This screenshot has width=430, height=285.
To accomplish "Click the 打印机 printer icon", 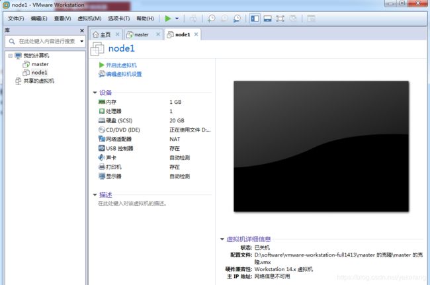I will tap(102, 167).
